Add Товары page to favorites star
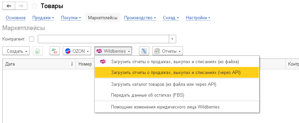The height and width of the screenshot is (123, 299). [x=34, y=6]
